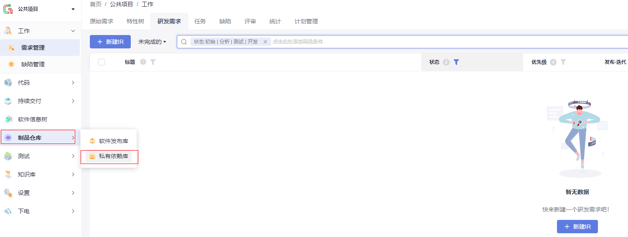Image resolution: width=628 pixels, height=237 pixels.
Task: Click the 私有依赖库 icon in the submenu
Action: coord(92,156)
